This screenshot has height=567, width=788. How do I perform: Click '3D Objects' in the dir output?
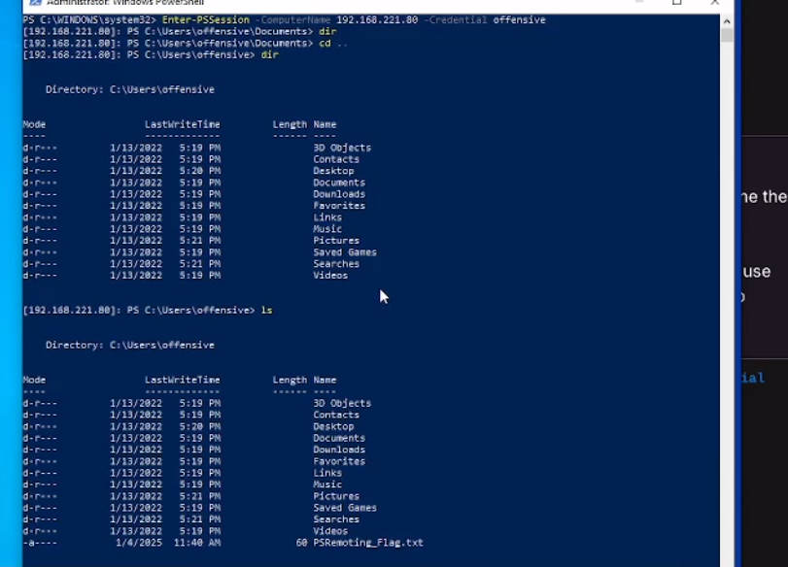[342, 148]
